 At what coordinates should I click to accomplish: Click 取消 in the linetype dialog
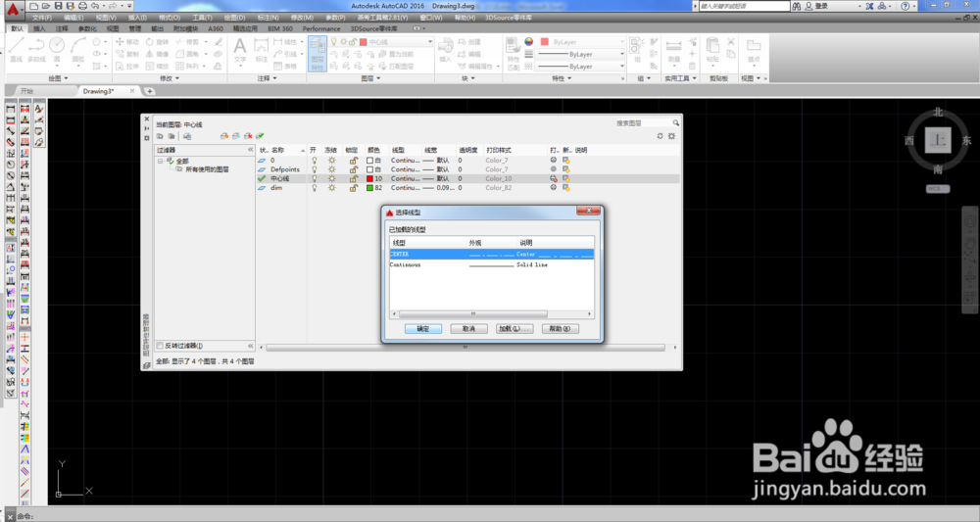[x=468, y=328]
